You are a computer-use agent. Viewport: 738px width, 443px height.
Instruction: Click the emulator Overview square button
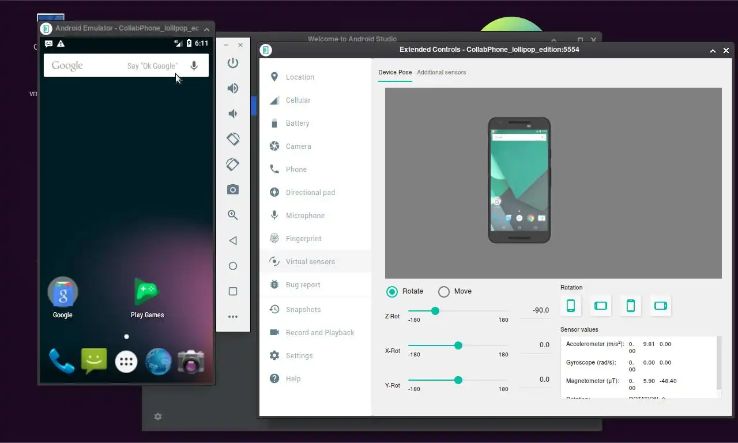click(233, 291)
